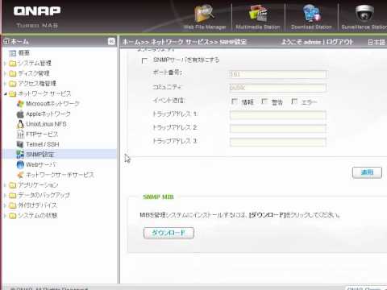
Task: Click FTP service icon
Action: click(20, 134)
